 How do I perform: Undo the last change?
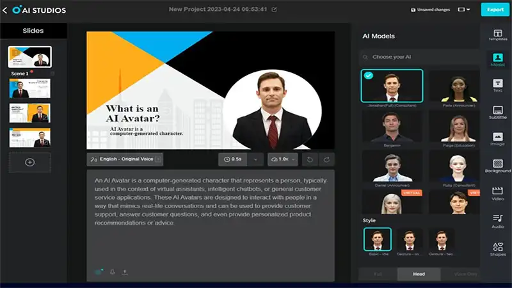click(310, 159)
